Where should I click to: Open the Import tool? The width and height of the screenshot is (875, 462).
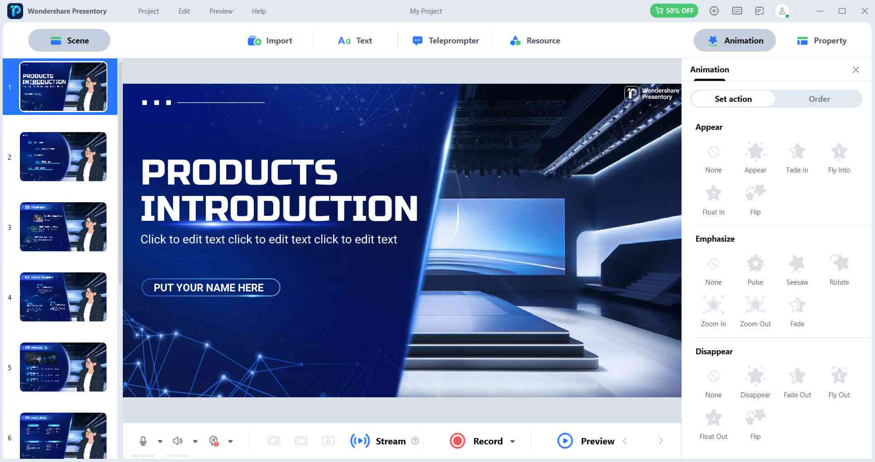click(x=271, y=40)
